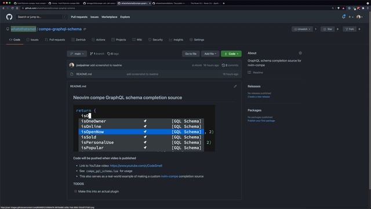Open the README completion screenshot image
Viewport: 371px width, 209px height.
[x=144, y=128]
